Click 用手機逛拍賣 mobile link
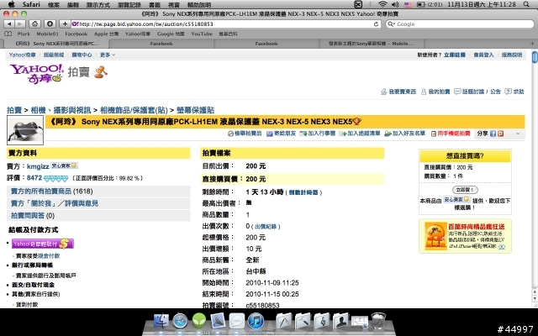The height and width of the screenshot is (336, 538). pyautogui.click(x=451, y=134)
